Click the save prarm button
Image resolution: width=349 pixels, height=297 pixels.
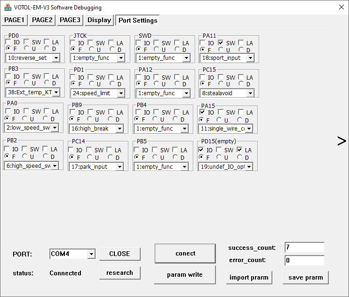(305, 277)
